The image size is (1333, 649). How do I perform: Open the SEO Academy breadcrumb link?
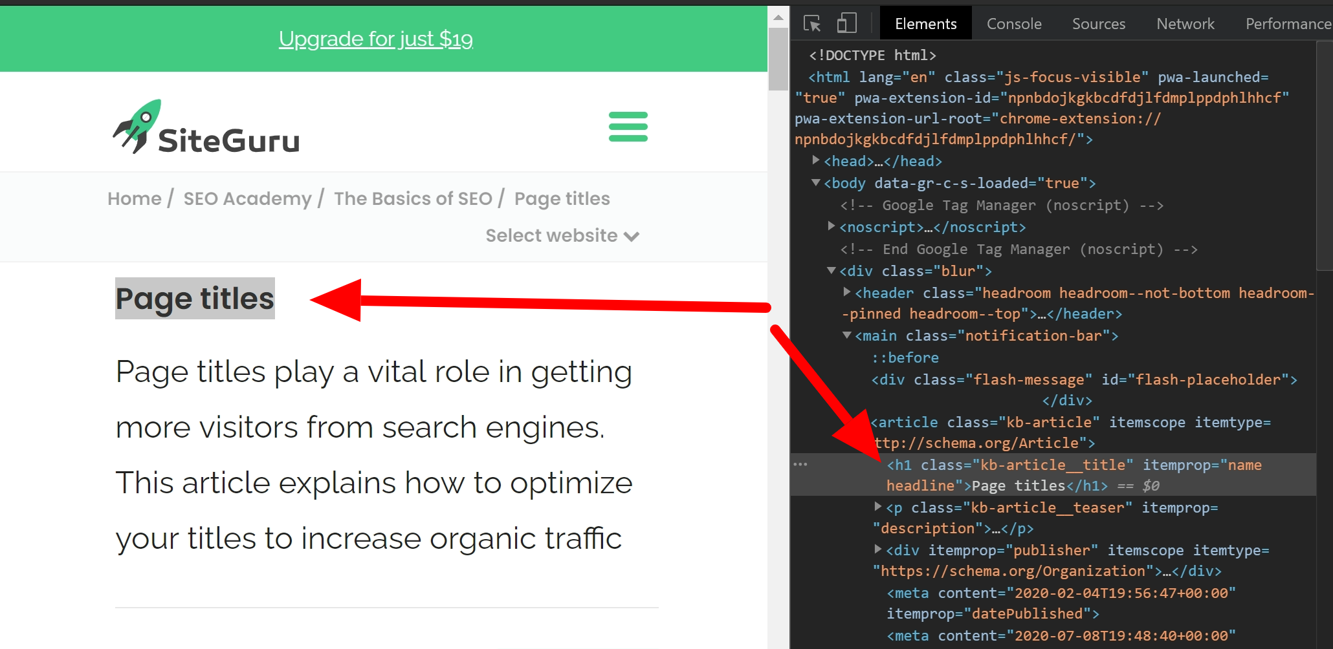pyautogui.click(x=247, y=198)
